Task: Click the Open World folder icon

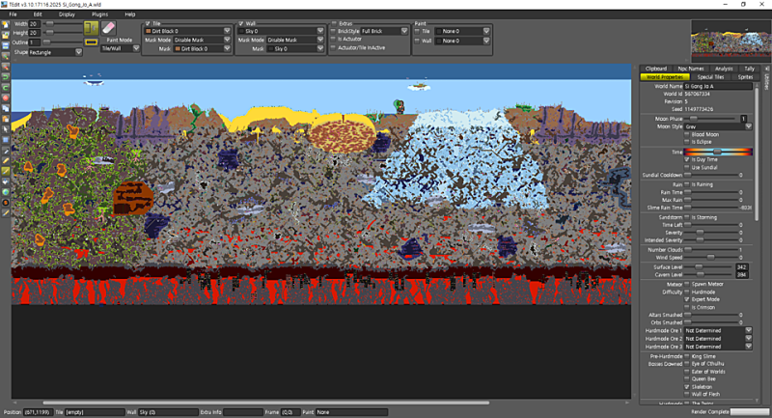Action: 6,35
